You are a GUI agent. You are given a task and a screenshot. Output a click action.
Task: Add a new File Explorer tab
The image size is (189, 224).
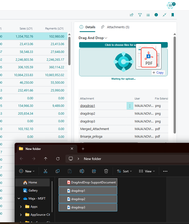(83, 149)
